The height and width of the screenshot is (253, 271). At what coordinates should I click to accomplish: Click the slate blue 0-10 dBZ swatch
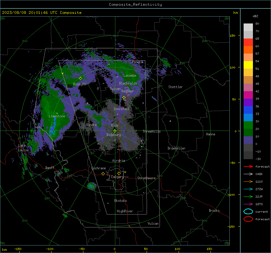tap(248, 140)
